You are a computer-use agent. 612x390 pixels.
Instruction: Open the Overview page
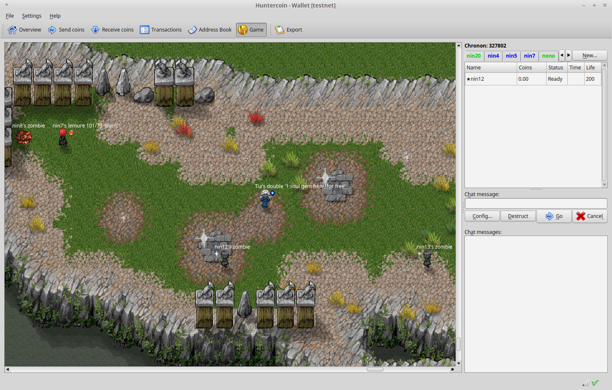[24, 30]
